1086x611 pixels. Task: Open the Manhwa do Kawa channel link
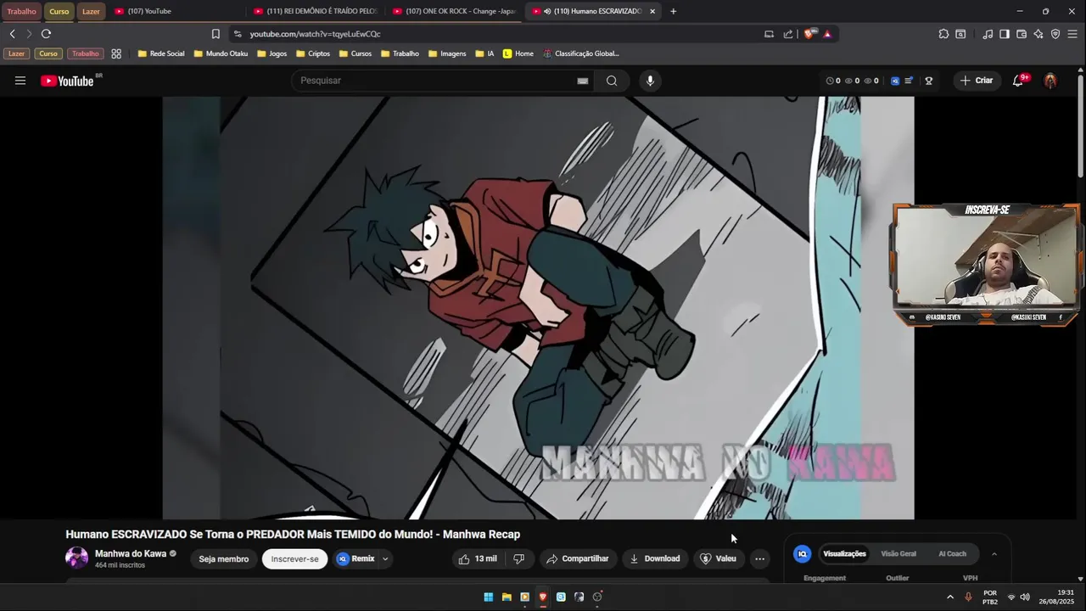(x=131, y=553)
